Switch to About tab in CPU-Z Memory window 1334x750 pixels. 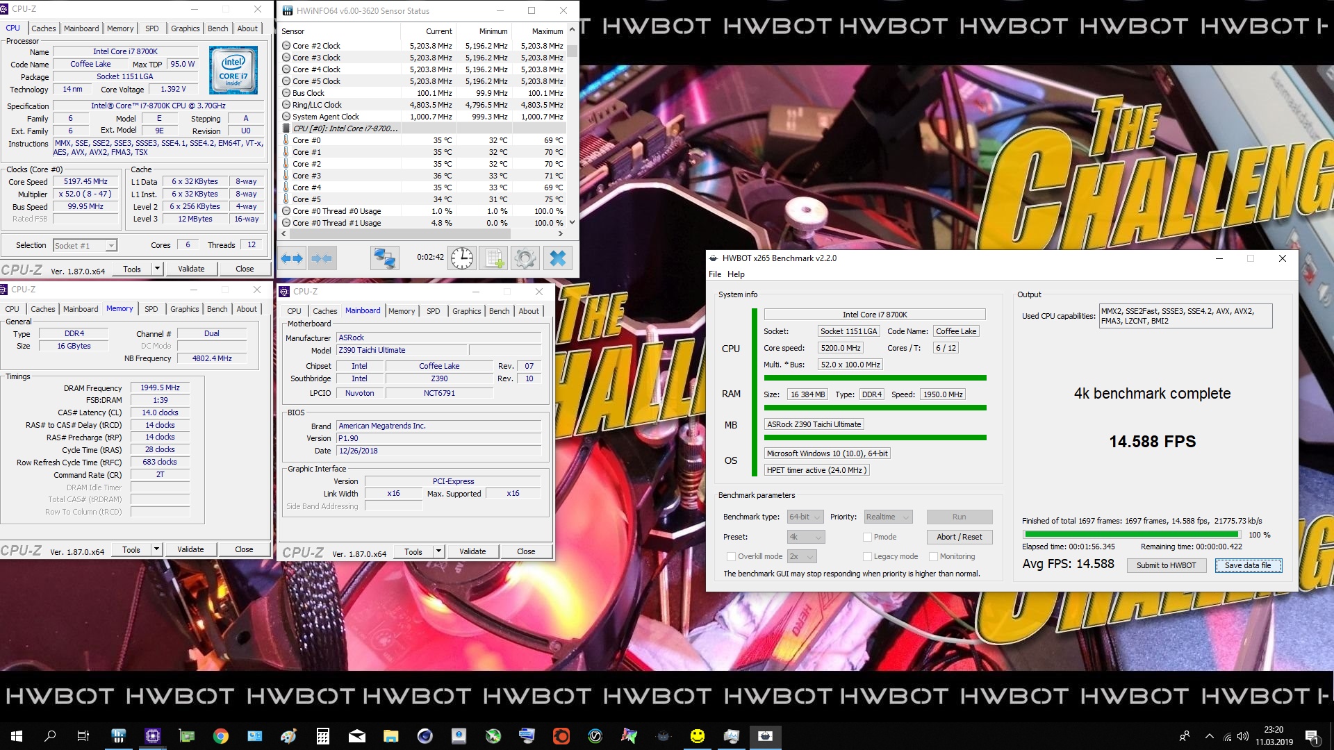pyautogui.click(x=247, y=309)
